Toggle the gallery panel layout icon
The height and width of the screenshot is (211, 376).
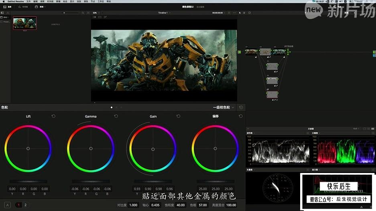2,13
